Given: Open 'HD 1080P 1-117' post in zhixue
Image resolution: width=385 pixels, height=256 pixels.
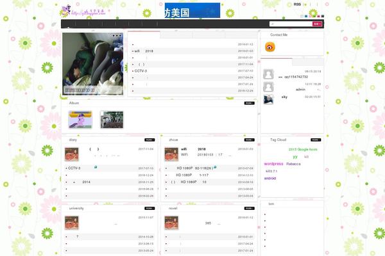Looking at the screenshot, I should 193,175.
